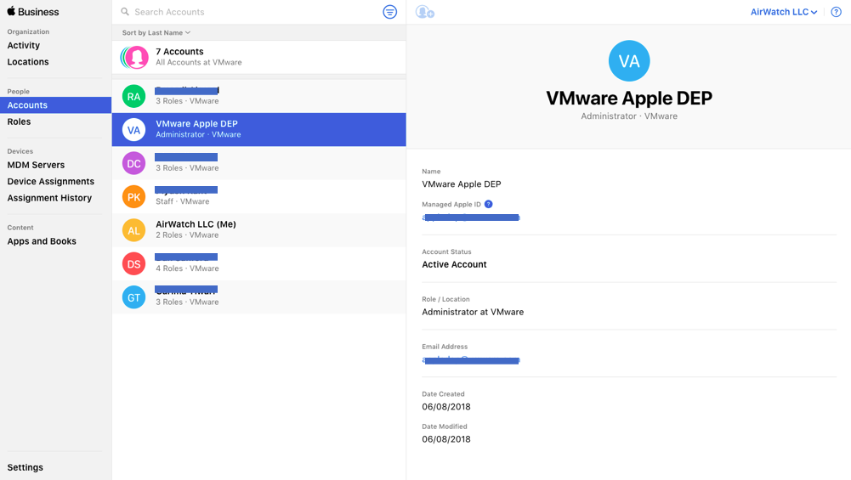Open the AirWatch LLC organization dropdown
Viewport: 851px width, 480px height.
click(x=784, y=12)
